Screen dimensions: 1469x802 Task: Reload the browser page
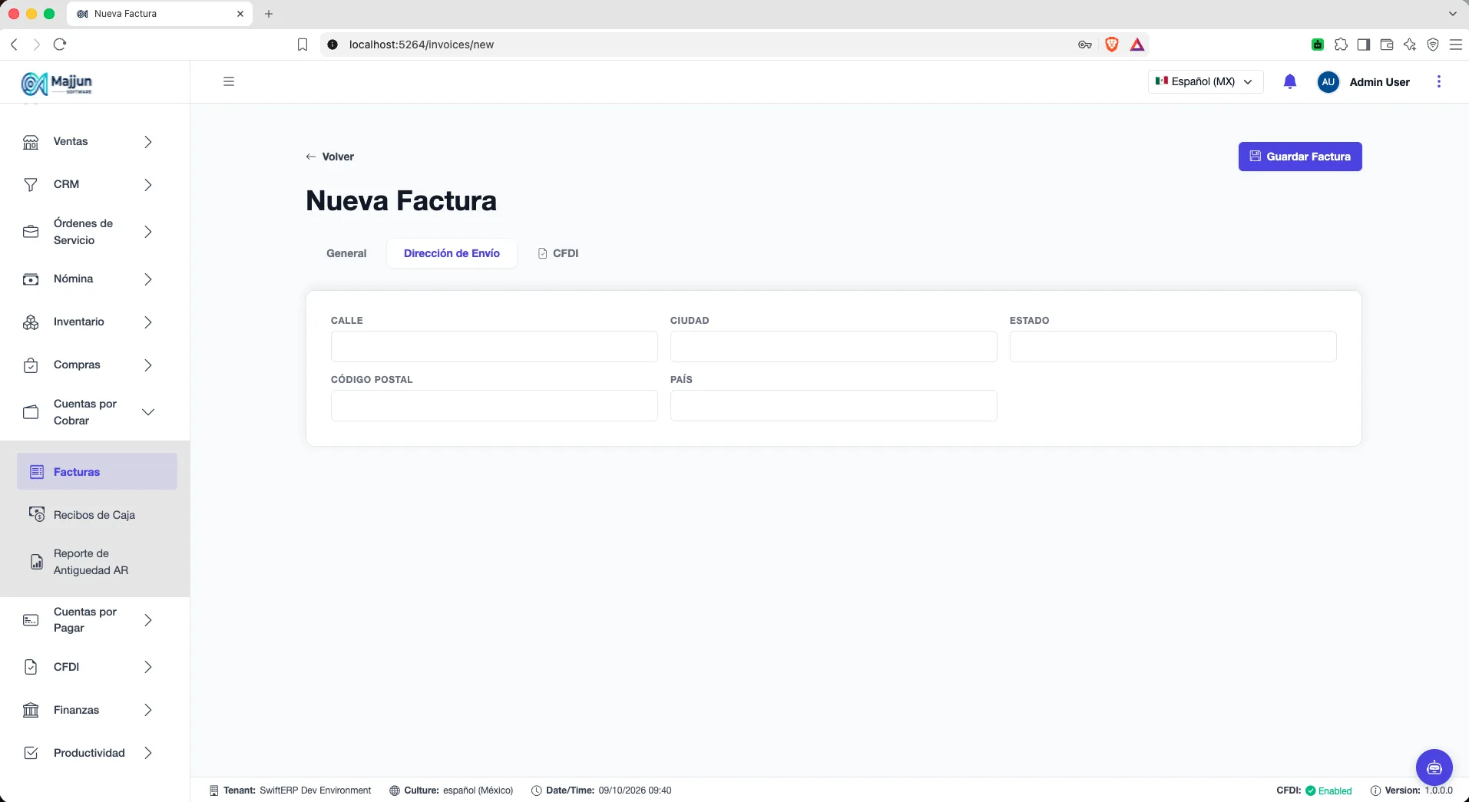(60, 45)
